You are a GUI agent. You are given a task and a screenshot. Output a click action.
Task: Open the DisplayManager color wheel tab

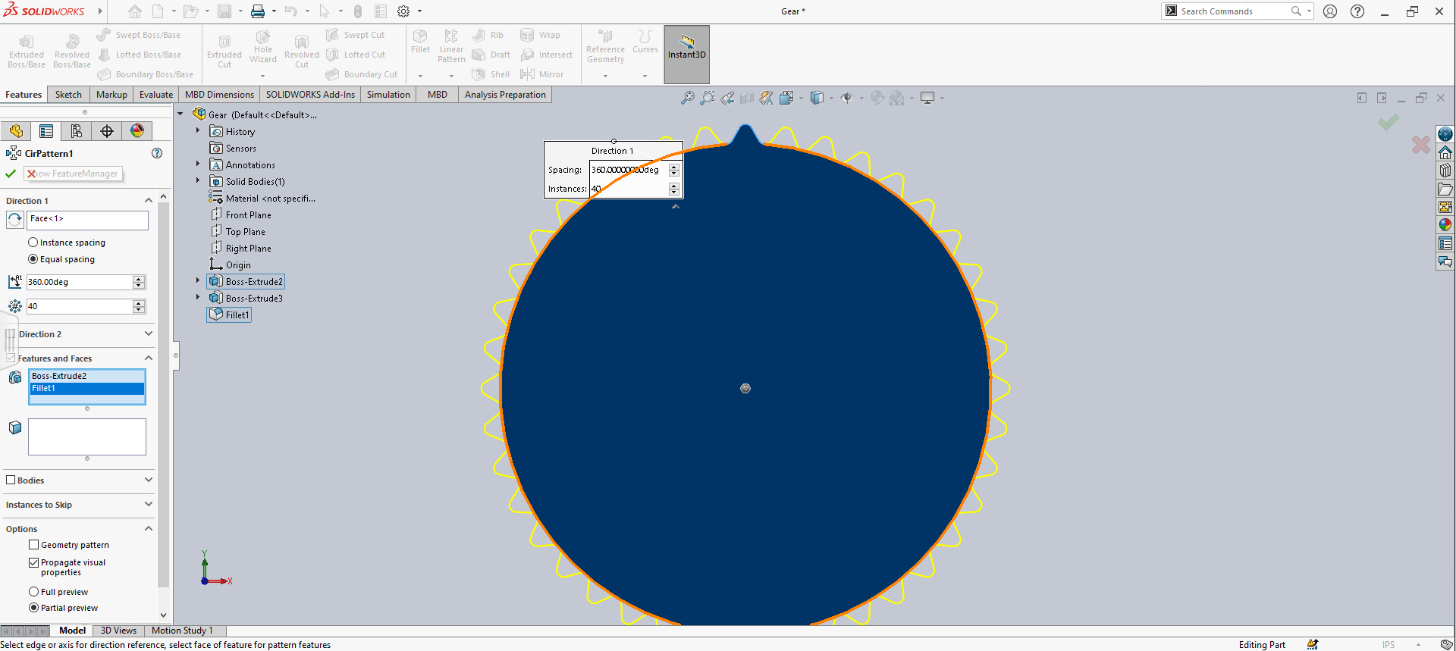137,131
